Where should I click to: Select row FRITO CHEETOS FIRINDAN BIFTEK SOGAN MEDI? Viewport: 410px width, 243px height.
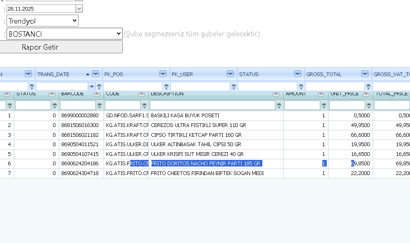pyautogui.click(x=205, y=173)
